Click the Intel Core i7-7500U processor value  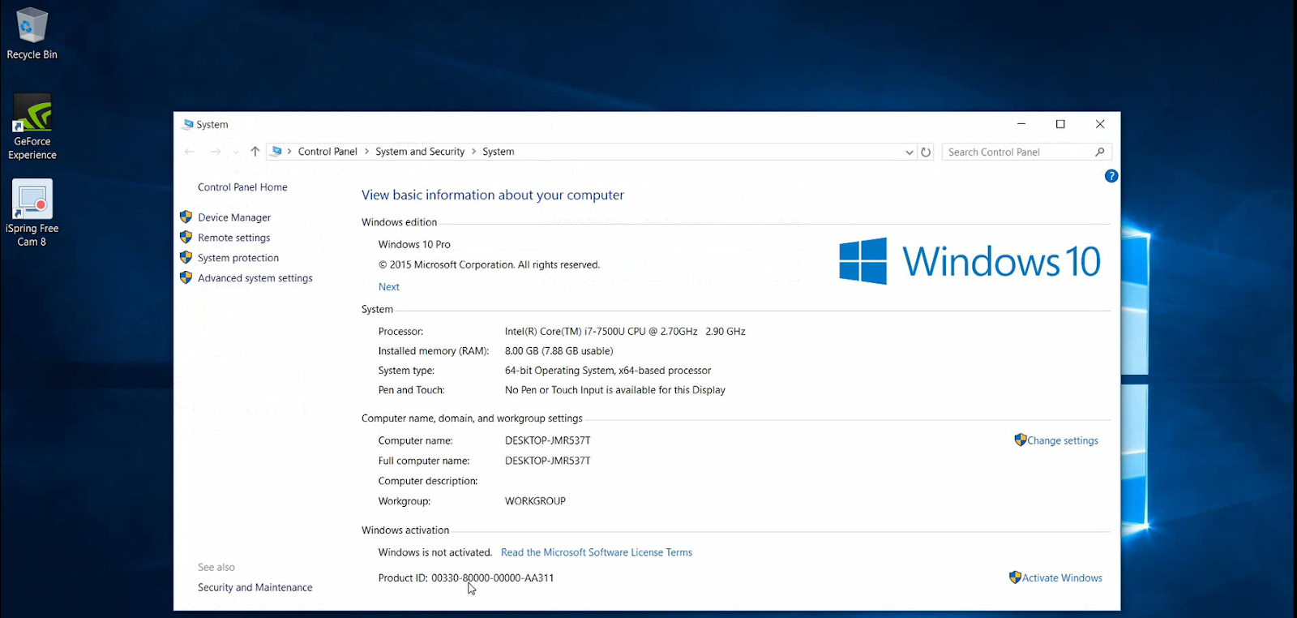[x=625, y=331]
